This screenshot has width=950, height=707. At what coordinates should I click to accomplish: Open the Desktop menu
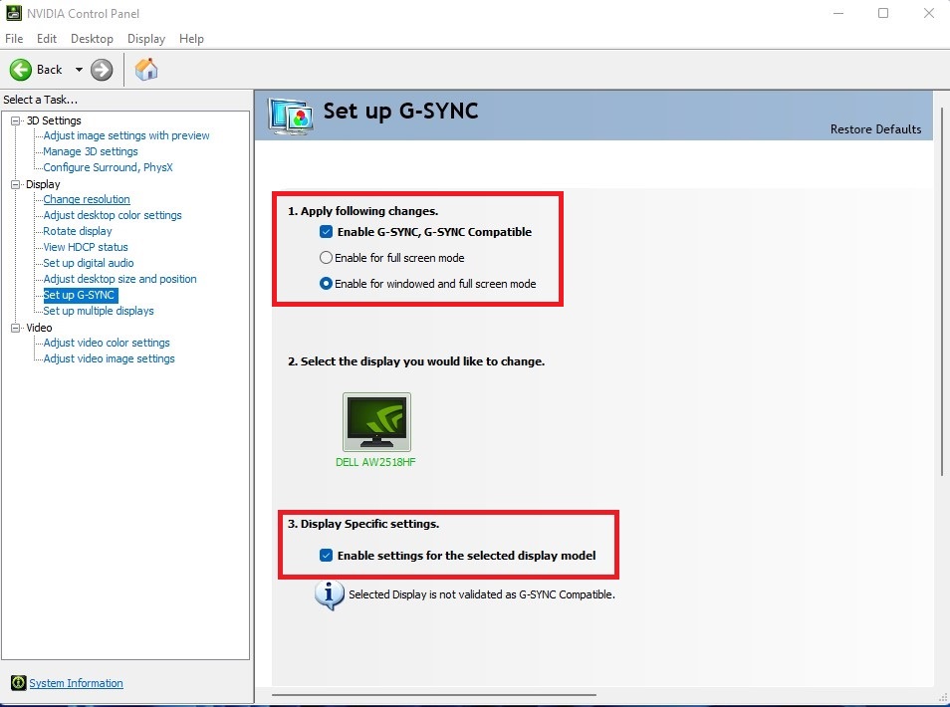(x=92, y=38)
